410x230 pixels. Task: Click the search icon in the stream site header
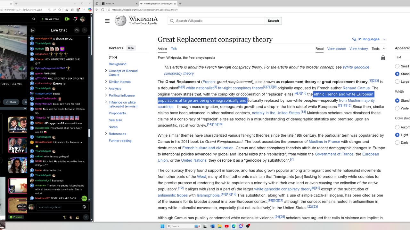pos(34,19)
